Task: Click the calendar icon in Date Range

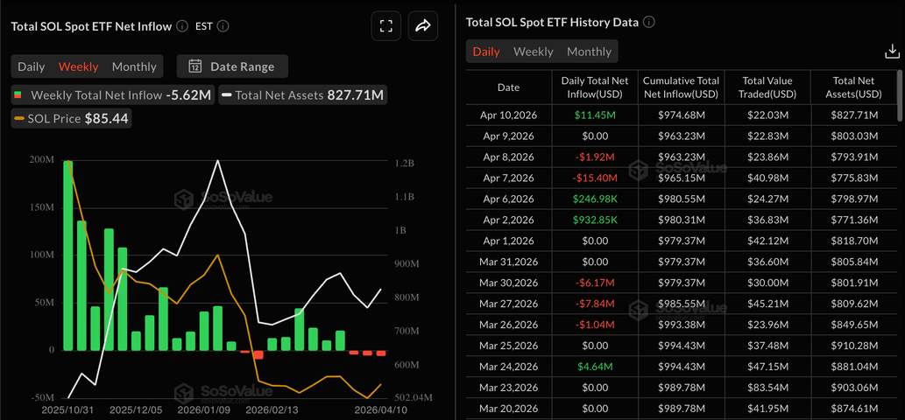Action: [194, 66]
